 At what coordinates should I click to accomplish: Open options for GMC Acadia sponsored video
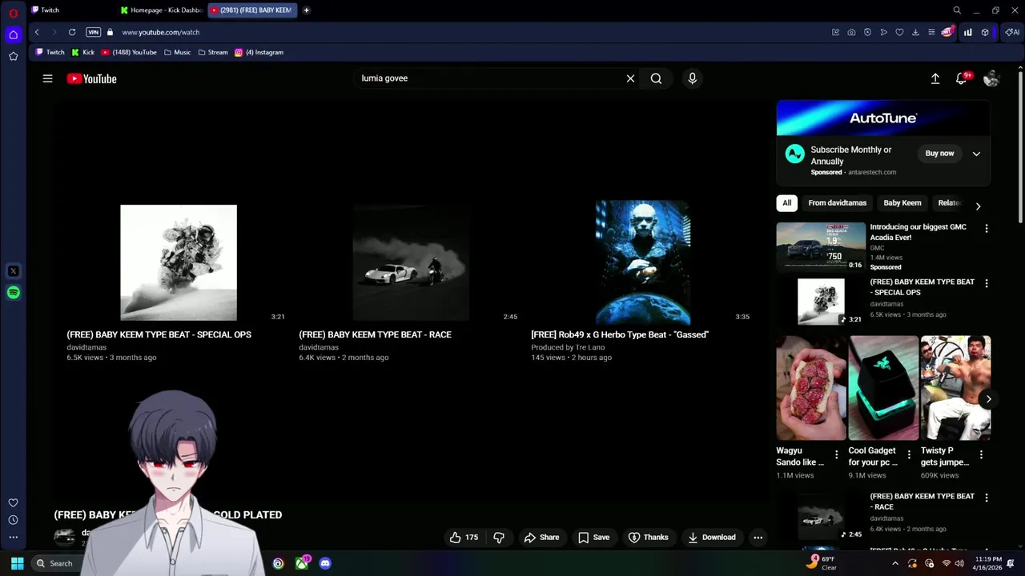[x=986, y=229]
